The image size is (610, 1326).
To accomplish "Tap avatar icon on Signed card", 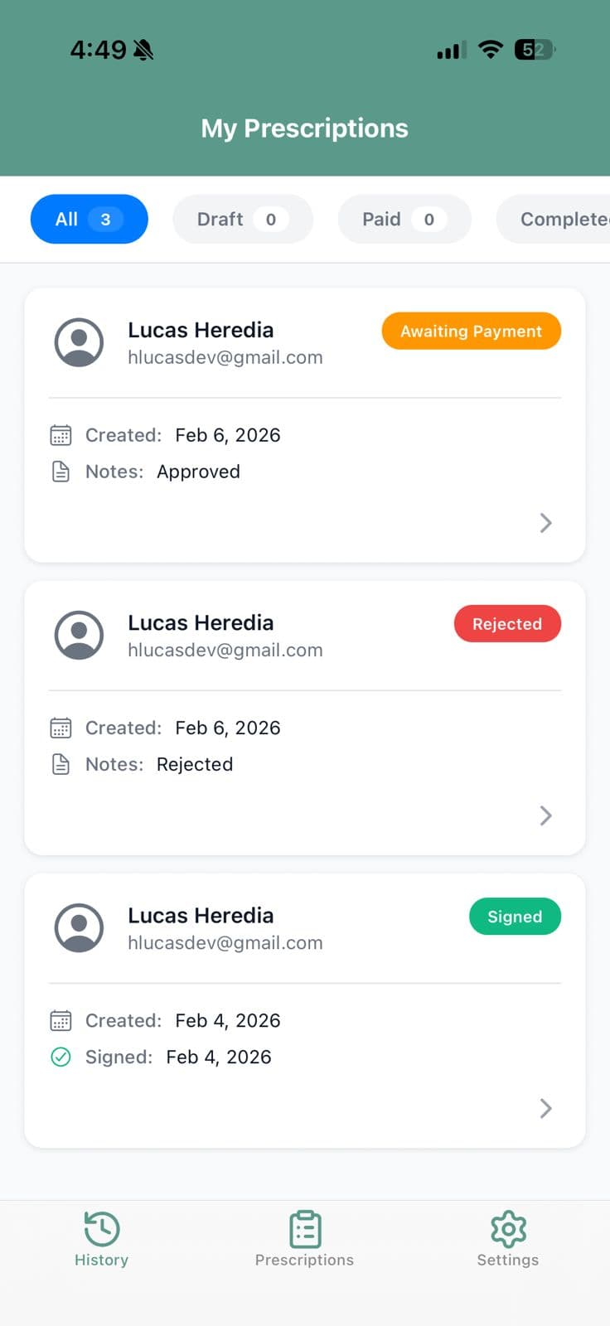I will tap(79, 927).
